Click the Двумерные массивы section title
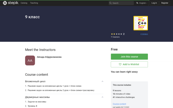The width and height of the screenshot is (173, 108). (x=37, y=97)
